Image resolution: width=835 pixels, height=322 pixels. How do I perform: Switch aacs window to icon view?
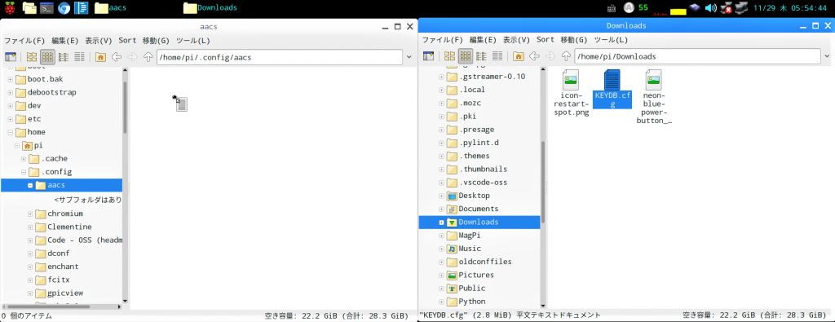(32, 56)
